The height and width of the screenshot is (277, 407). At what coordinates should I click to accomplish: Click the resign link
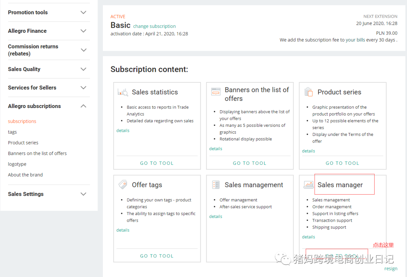(x=391, y=269)
